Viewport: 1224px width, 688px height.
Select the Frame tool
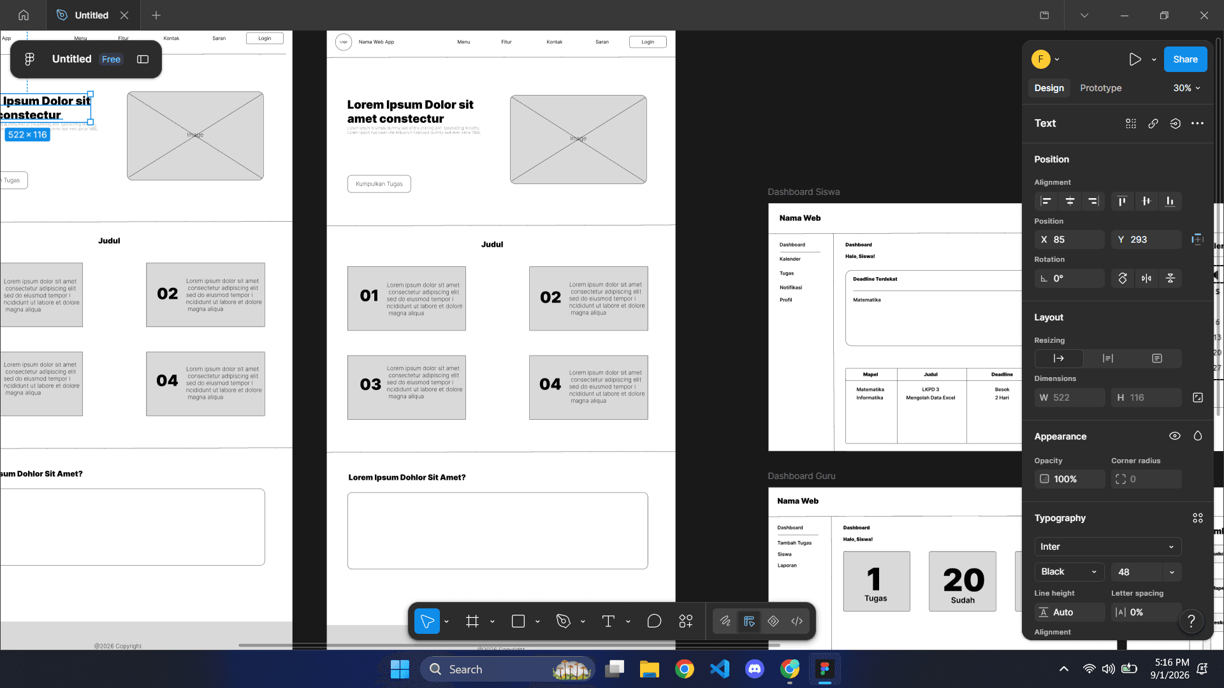[472, 621]
